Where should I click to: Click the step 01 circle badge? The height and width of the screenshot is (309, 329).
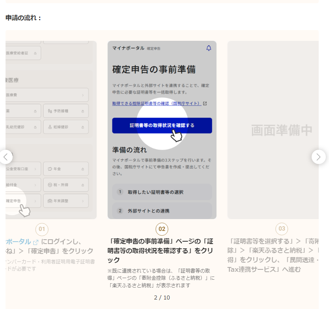42,229
